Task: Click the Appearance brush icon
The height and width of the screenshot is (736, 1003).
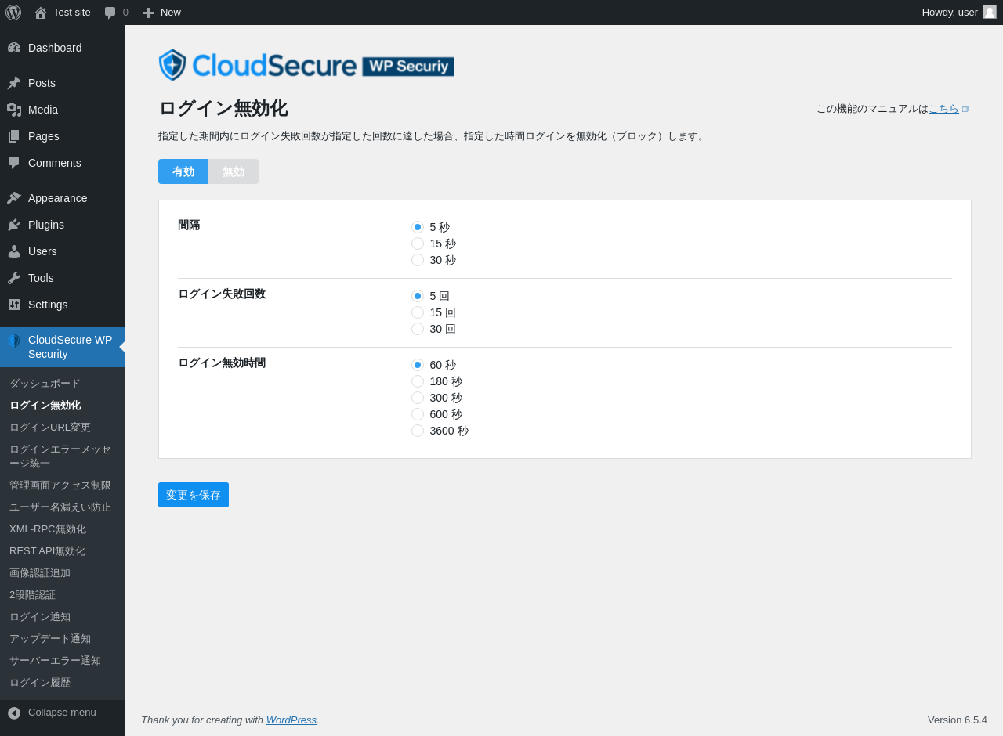Action: point(14,198)
